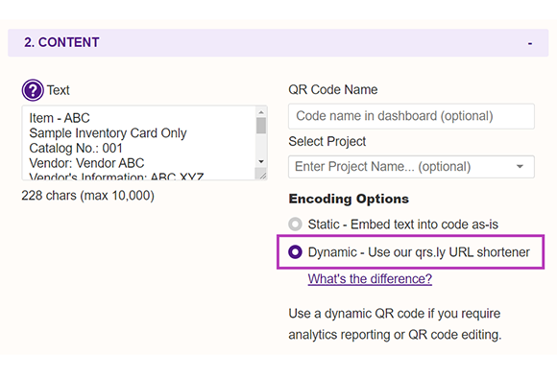This screenshot has height=378, width=557.
Task: Click the Enter Project Name combo box
Action: click(411, 167)
